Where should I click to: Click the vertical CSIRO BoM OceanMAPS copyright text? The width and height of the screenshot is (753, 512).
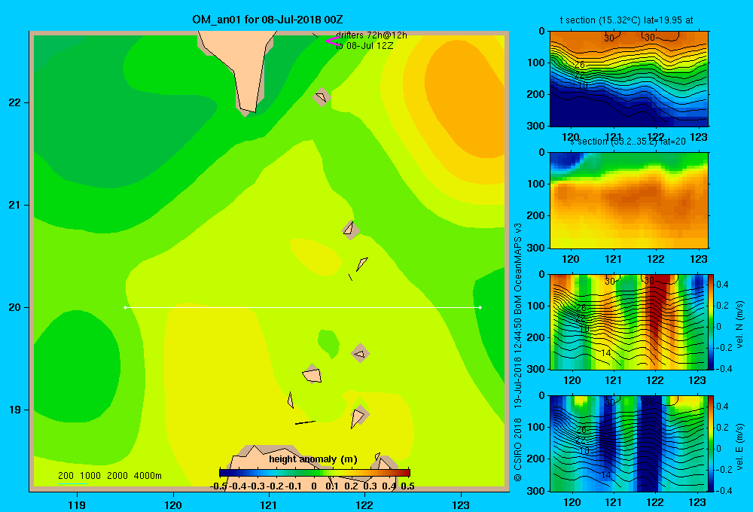[518, 352]
